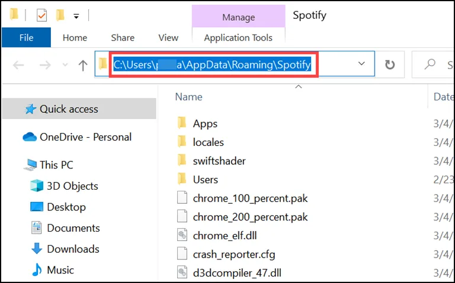The height and width of the screenshot is (283, 455).
Task: Select This PC in navigation pane
Action: click(x=56, y=165)
